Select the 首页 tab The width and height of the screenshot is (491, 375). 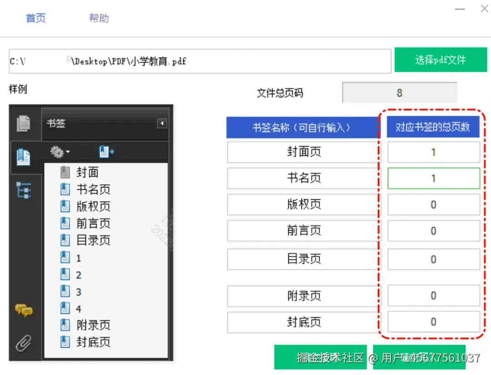click(x=35, y=18)
